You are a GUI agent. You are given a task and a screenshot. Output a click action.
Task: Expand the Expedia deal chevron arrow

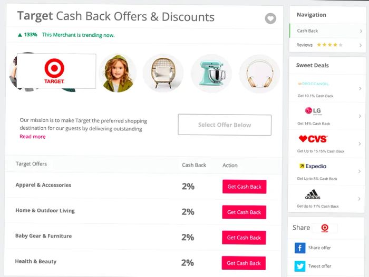pos(360,171)
